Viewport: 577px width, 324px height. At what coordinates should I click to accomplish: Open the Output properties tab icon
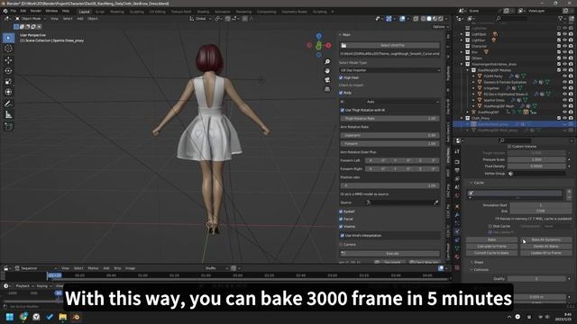tap(457, 170)
